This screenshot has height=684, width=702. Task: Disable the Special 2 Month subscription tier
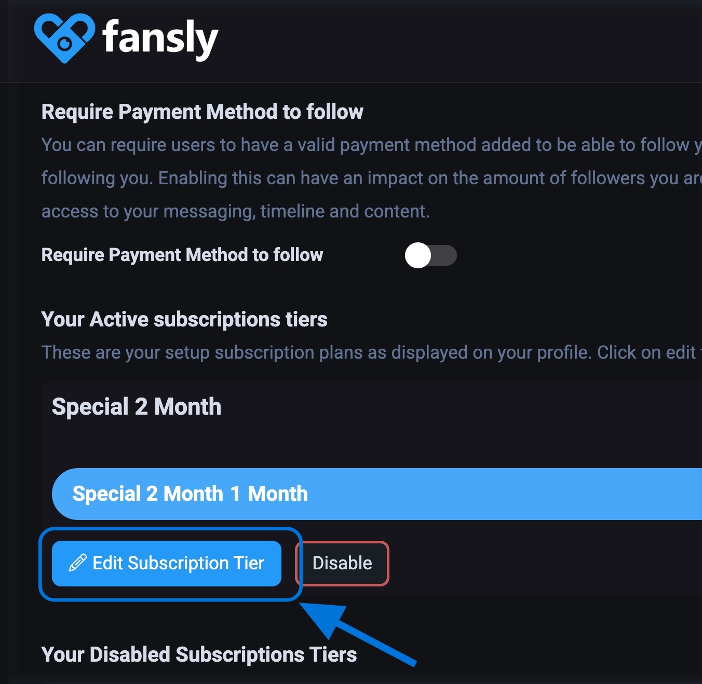click(342, 563)
